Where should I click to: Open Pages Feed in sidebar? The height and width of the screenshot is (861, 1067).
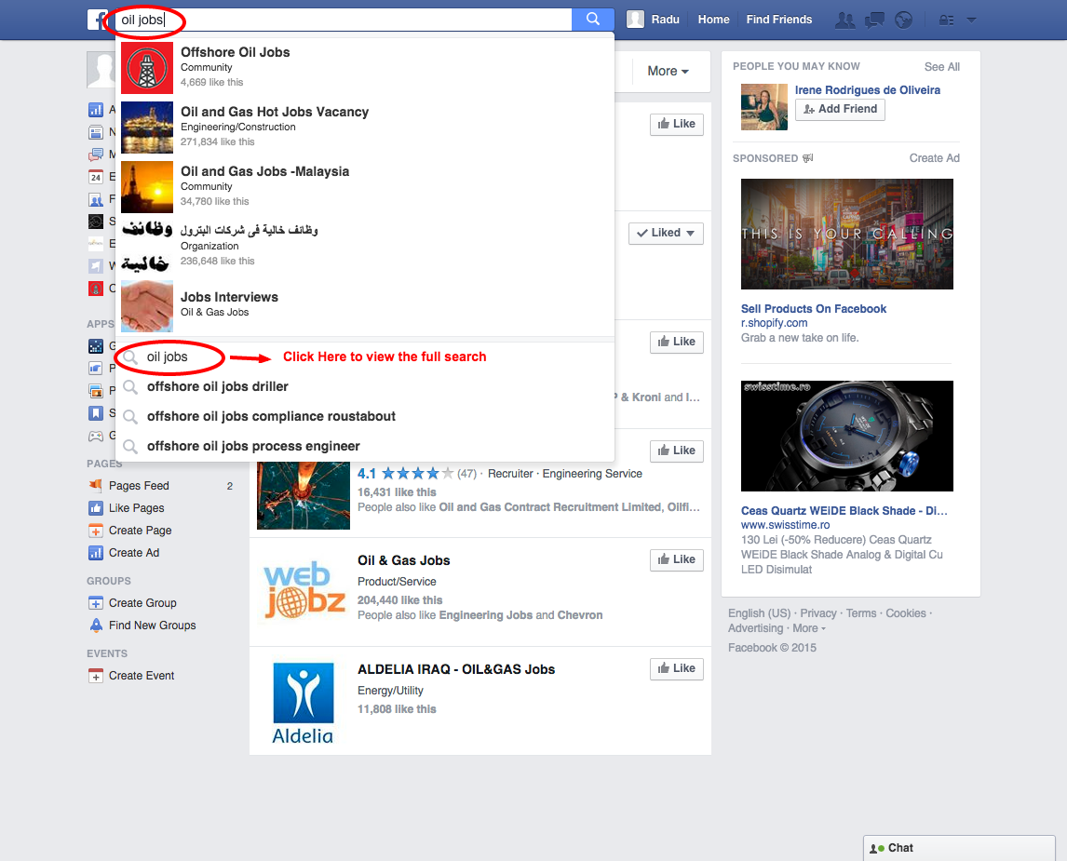(x=139, y=486)
